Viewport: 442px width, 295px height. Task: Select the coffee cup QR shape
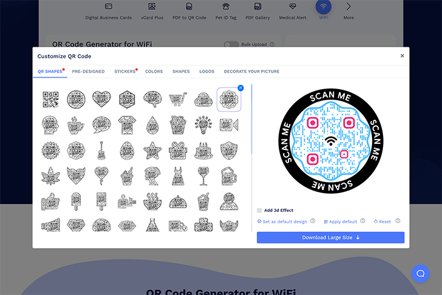tap(76, 125)
